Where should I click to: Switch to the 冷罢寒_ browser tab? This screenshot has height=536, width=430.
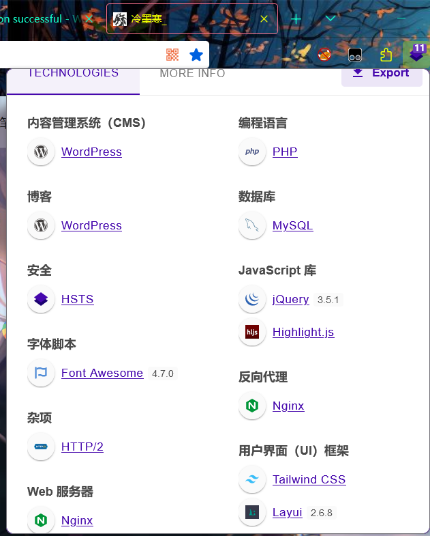[x=192, y=19]
